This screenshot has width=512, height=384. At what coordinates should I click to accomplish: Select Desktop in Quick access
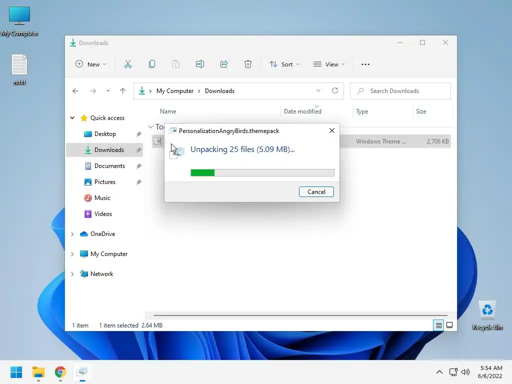tap(104, 134)
